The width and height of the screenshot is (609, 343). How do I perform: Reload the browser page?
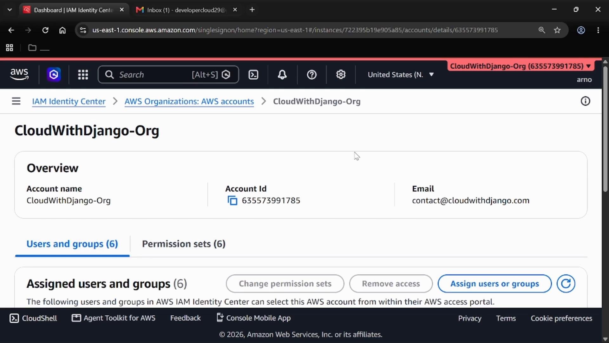click(45, 30)
